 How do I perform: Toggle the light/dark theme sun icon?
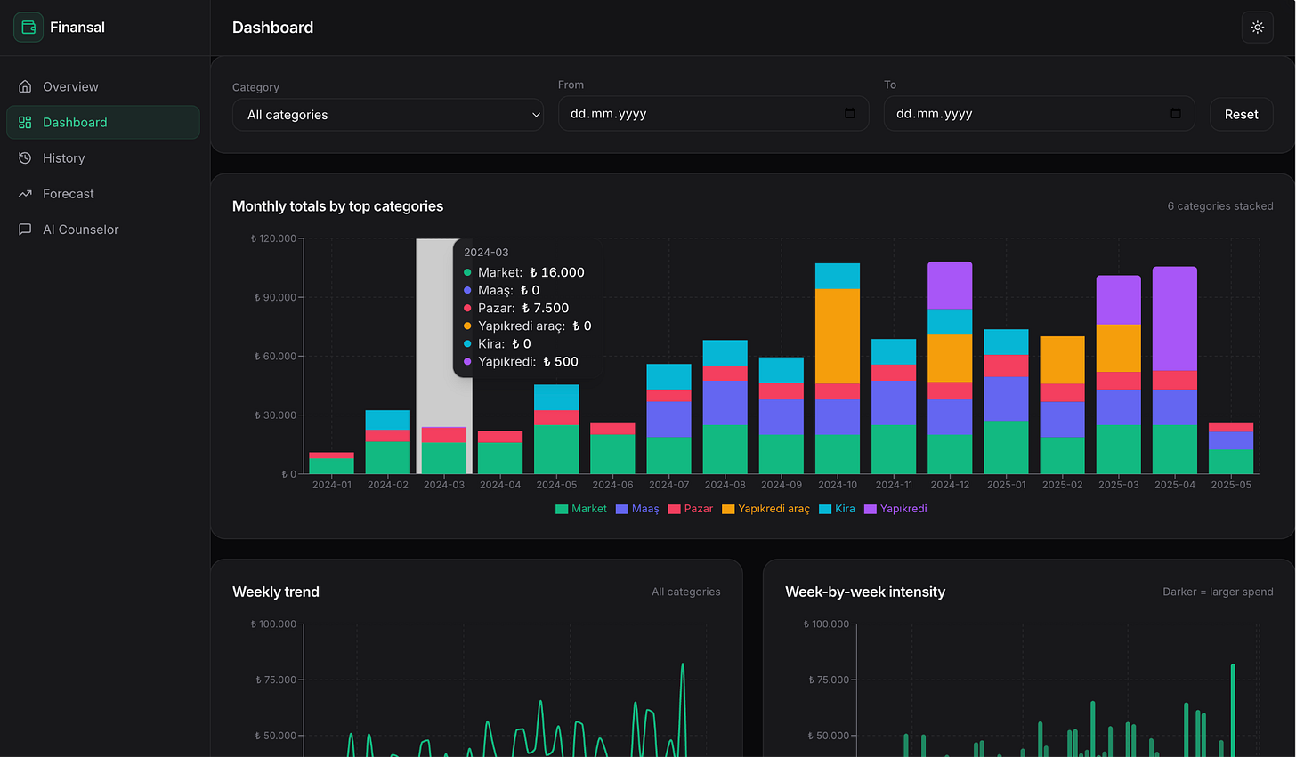1257,28
